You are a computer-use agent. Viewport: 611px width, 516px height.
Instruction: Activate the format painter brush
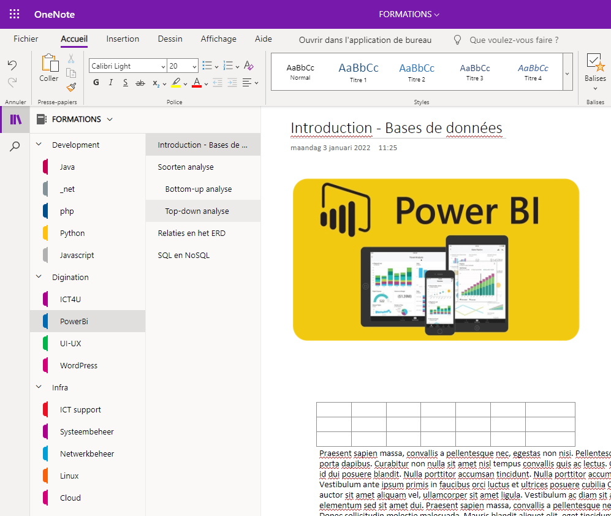tap(71, 87)
